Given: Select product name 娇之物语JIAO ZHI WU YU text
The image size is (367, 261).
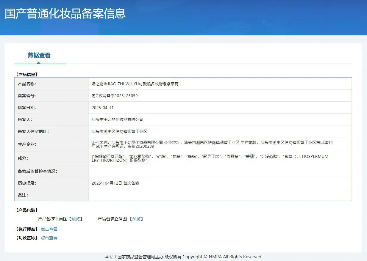Looking at the screenshot, I should pos(135,84).
